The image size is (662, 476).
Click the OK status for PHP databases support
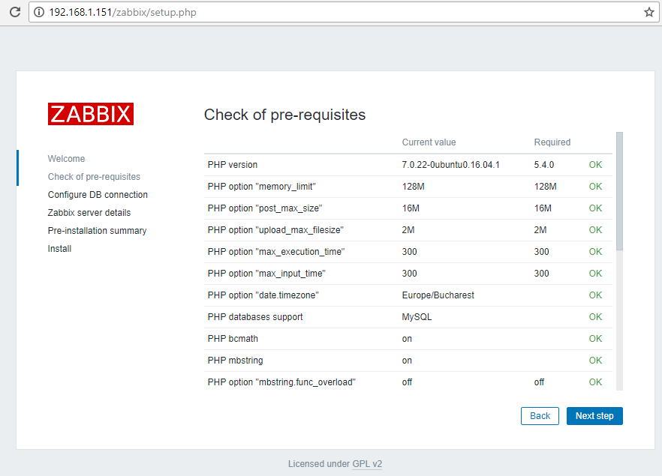click(x=595, y=316)
